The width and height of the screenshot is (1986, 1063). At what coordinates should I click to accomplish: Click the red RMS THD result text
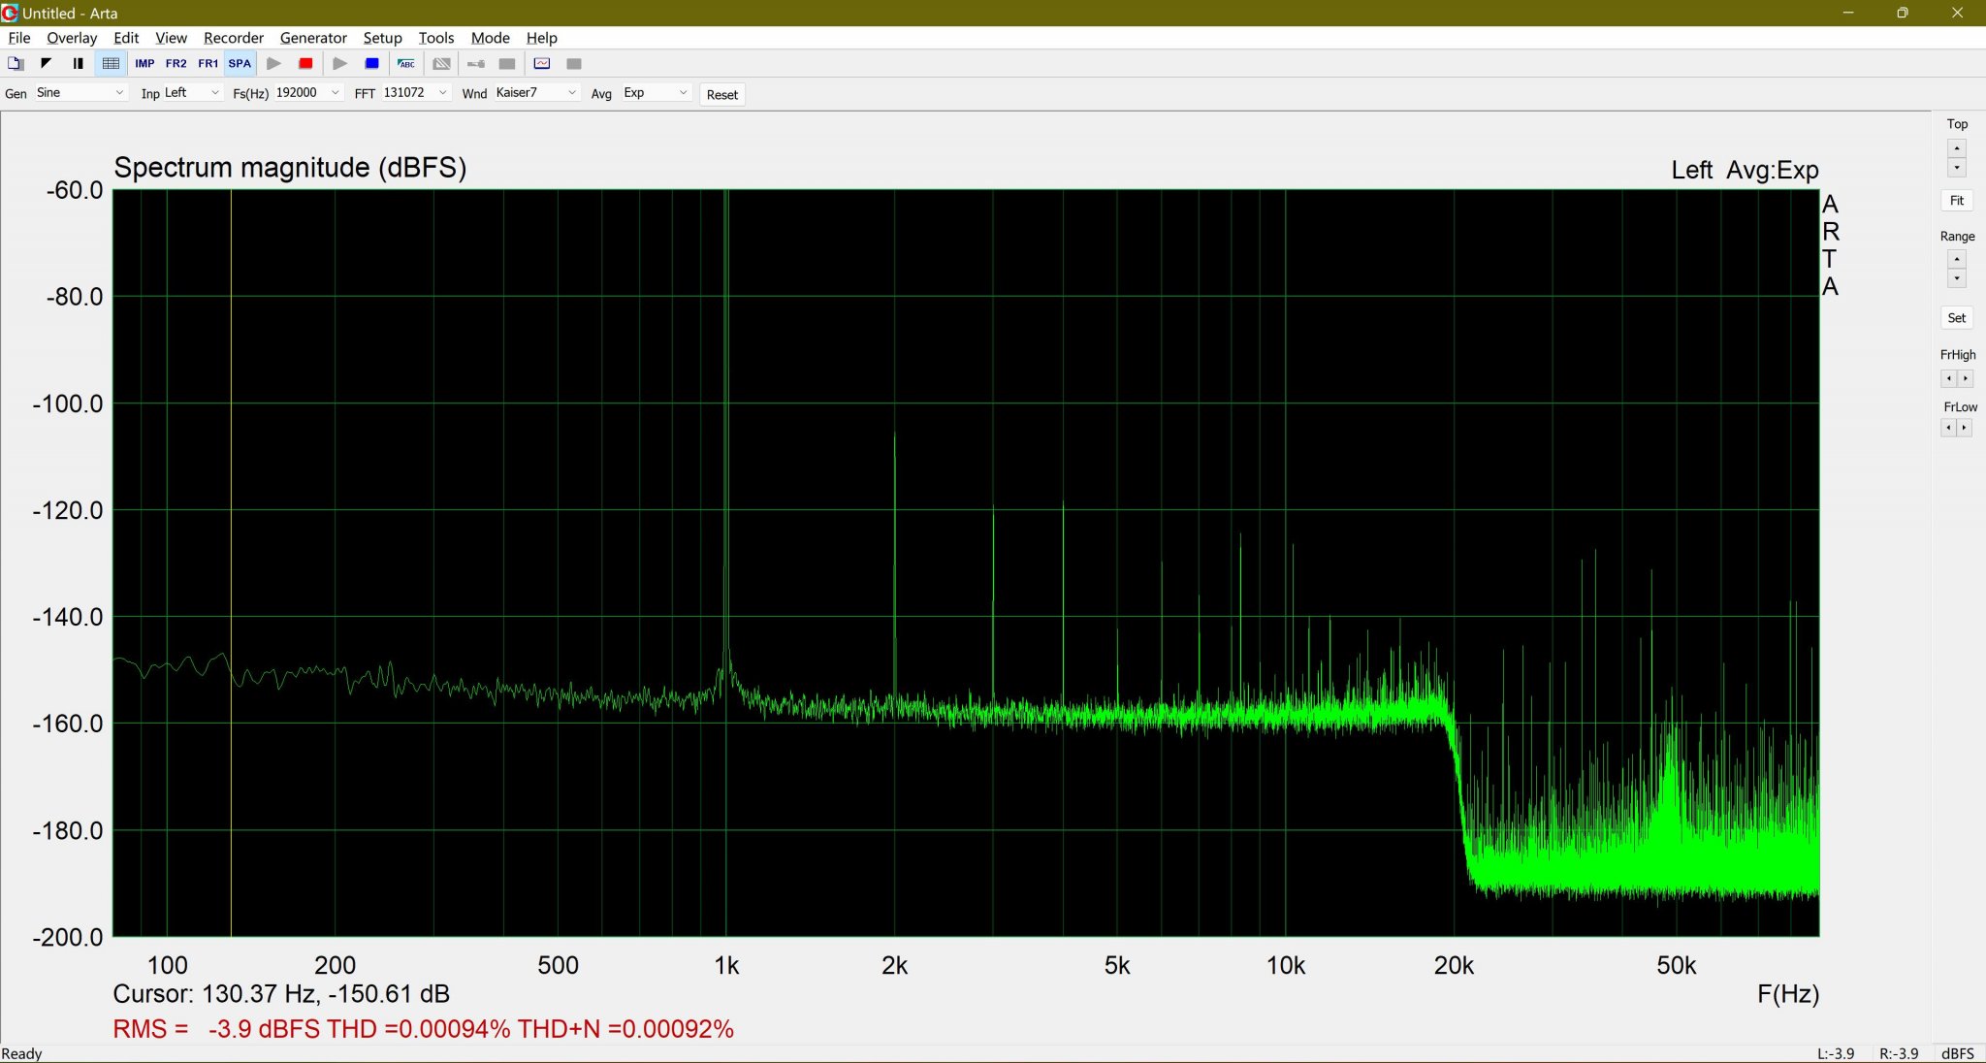point(423,1029)
